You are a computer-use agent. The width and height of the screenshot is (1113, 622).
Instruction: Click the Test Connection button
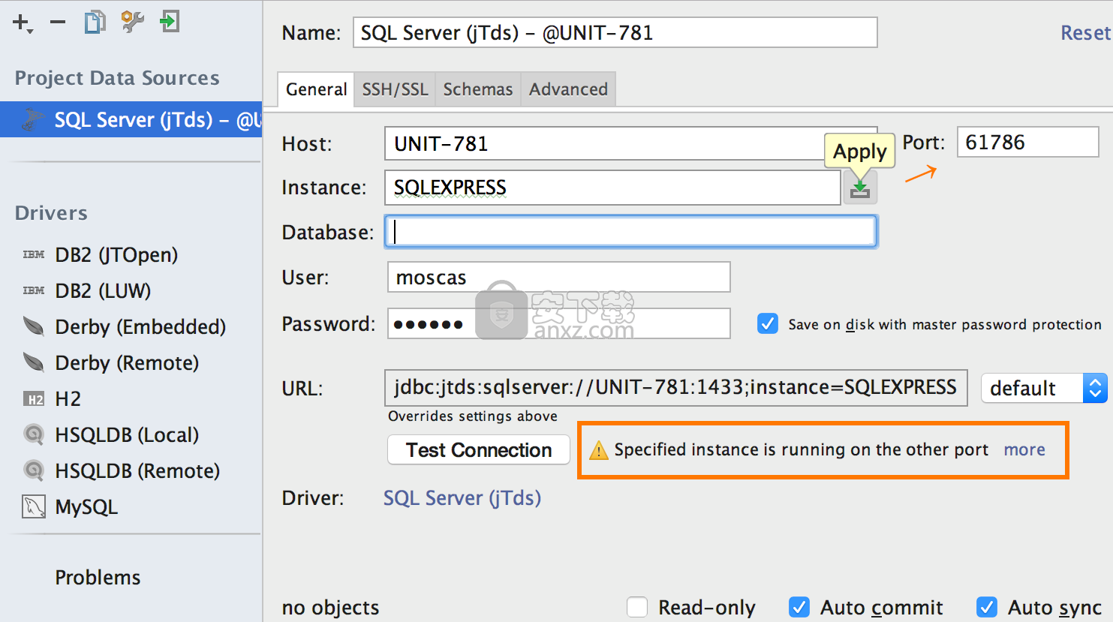tap(479, 450)
